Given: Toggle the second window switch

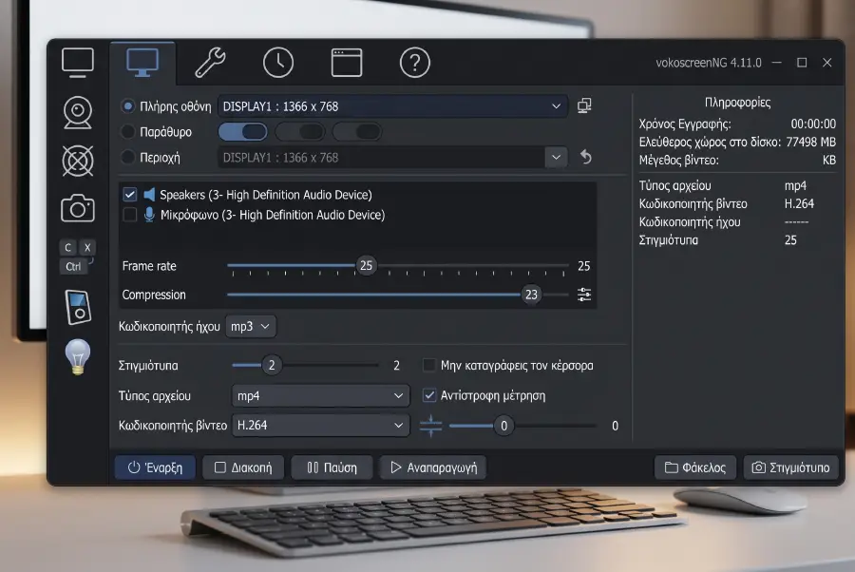Looking at the screenshot, I should [x=300, y=131].
